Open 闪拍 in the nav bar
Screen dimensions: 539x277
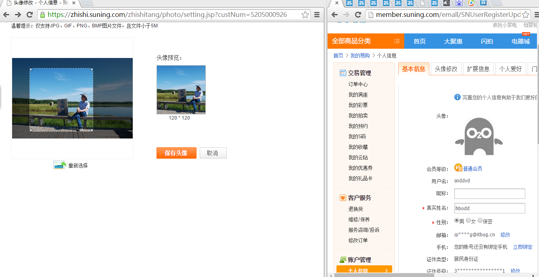(x=487, y=41)
